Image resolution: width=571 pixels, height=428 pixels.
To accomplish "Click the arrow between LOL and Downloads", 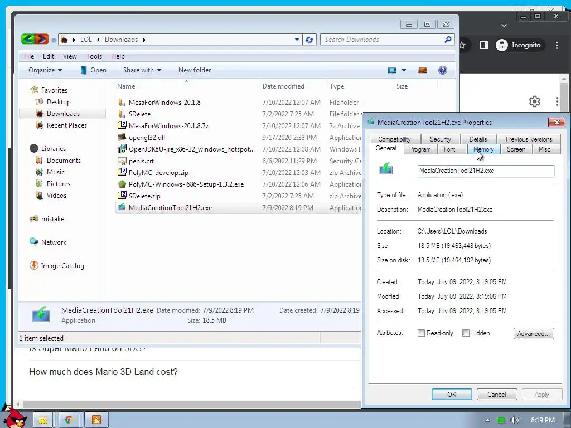I will (98, 40).
